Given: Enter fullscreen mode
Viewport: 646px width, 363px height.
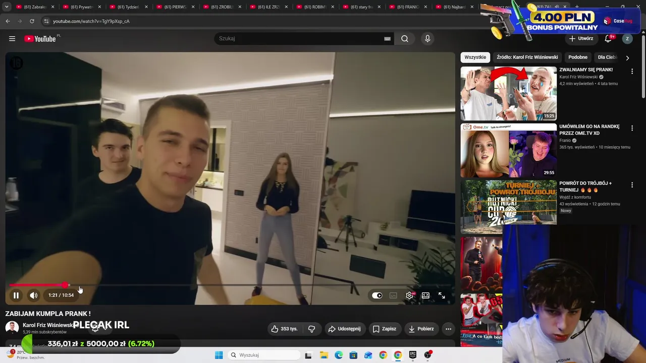Looking at the screenshot, I should [442, 295].
